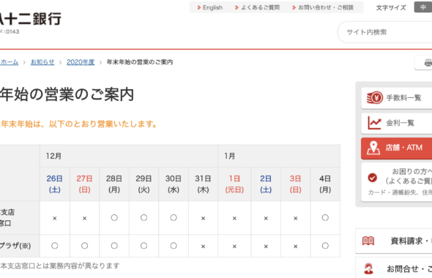
Task: Select the 2日(土) column header
Action: tap(266, 184)
